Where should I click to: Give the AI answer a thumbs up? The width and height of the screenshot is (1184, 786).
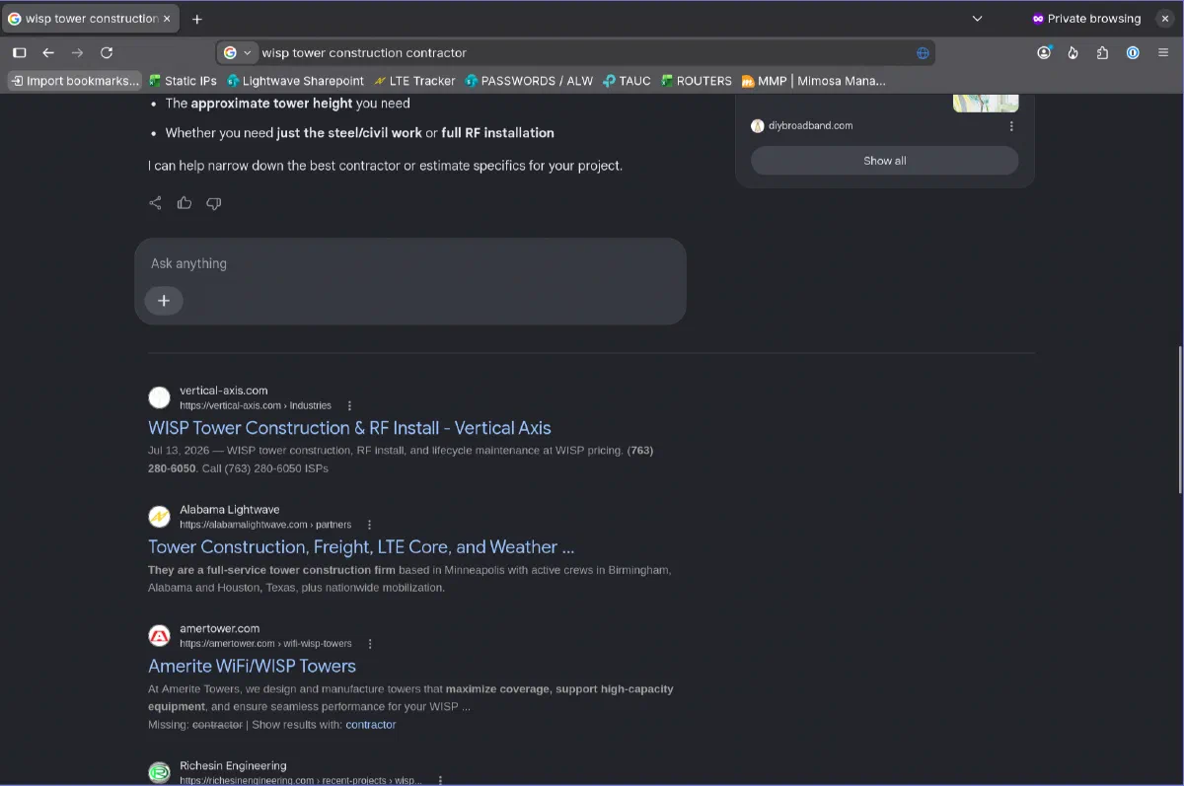185,203
